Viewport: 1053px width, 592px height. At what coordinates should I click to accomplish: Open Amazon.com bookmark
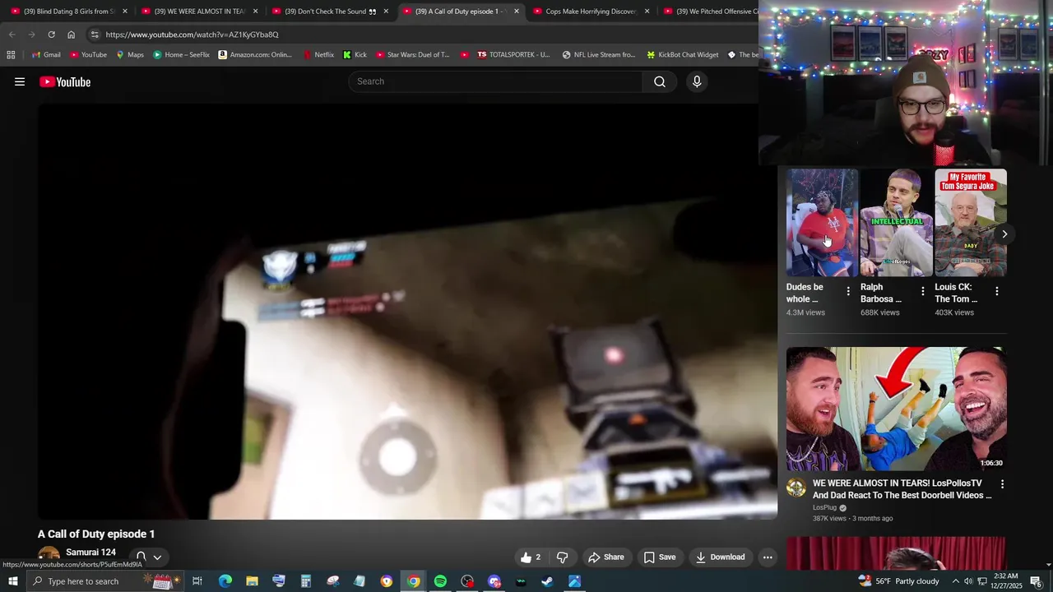[255, 55]
